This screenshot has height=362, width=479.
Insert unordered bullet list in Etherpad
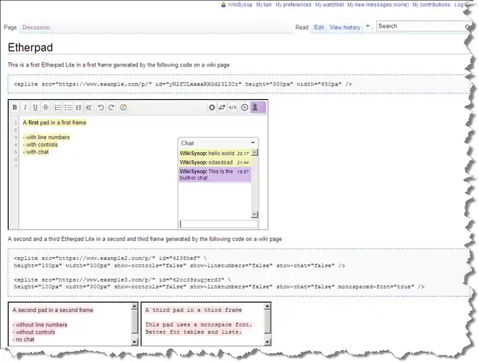click(x=68, y=107)
